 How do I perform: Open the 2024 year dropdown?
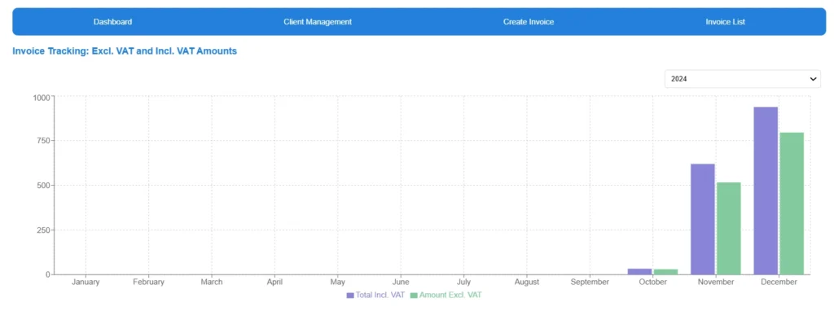(743, 79)
